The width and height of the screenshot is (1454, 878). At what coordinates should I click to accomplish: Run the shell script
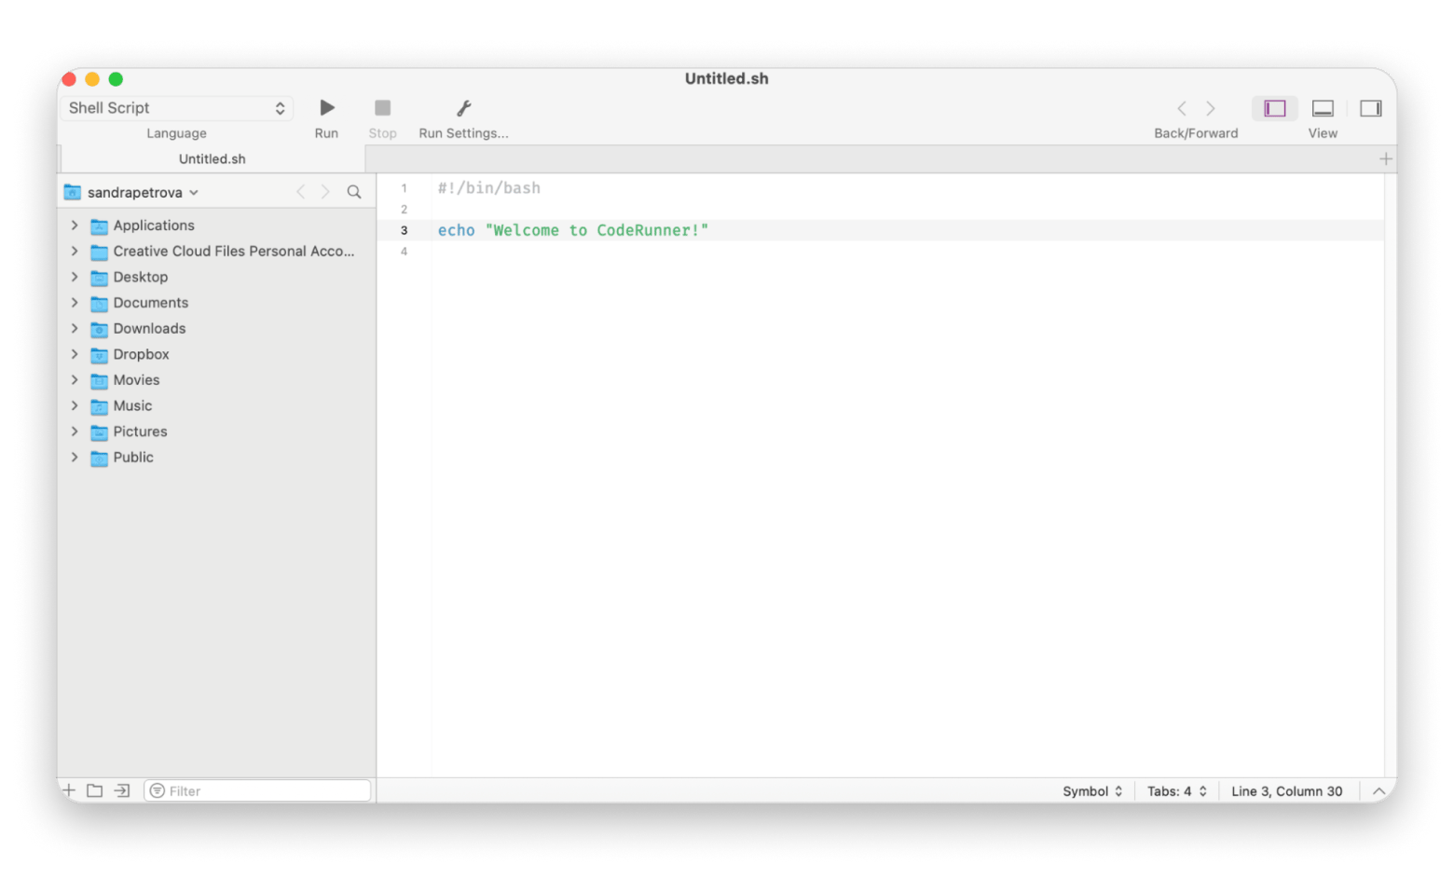(325, 107)
